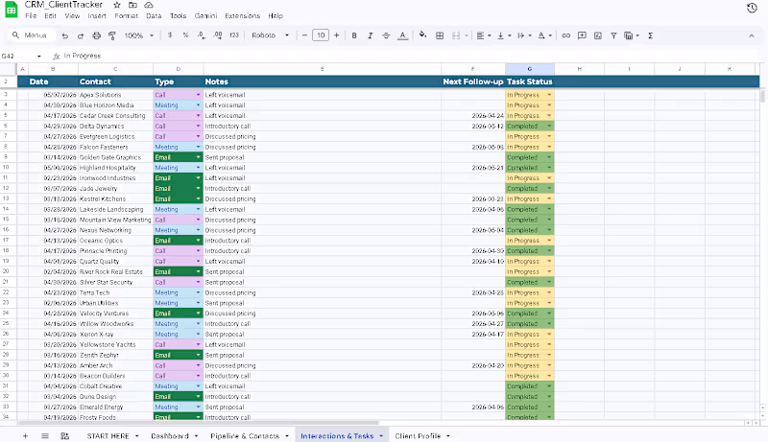
Task: Open the borders tool
Action: 440,35
